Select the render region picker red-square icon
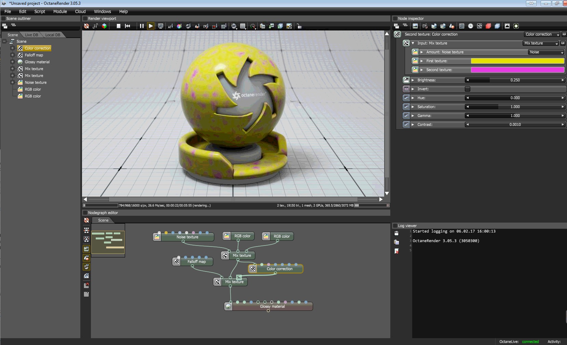Viewport: 567px width, 345px height. (x=215, y=26)
